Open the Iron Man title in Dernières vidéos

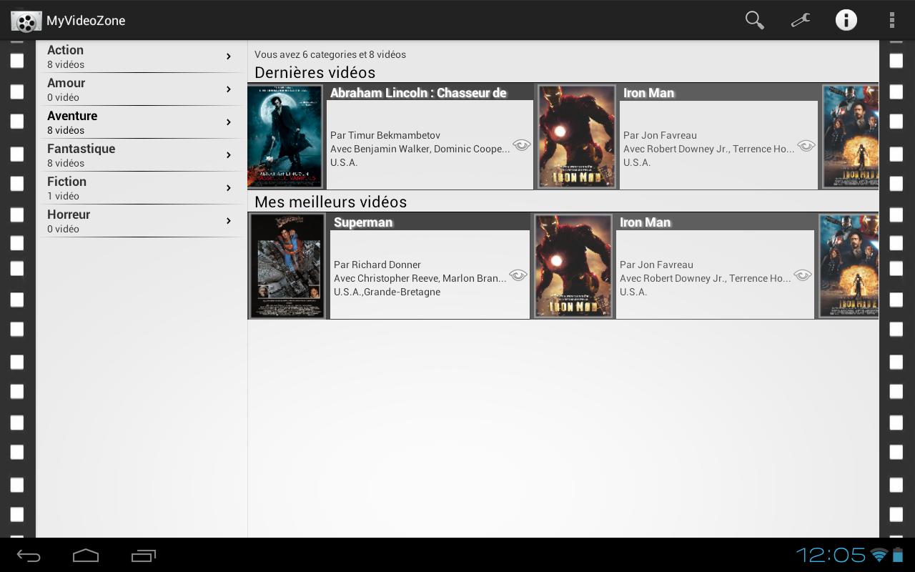coord(648,93)
